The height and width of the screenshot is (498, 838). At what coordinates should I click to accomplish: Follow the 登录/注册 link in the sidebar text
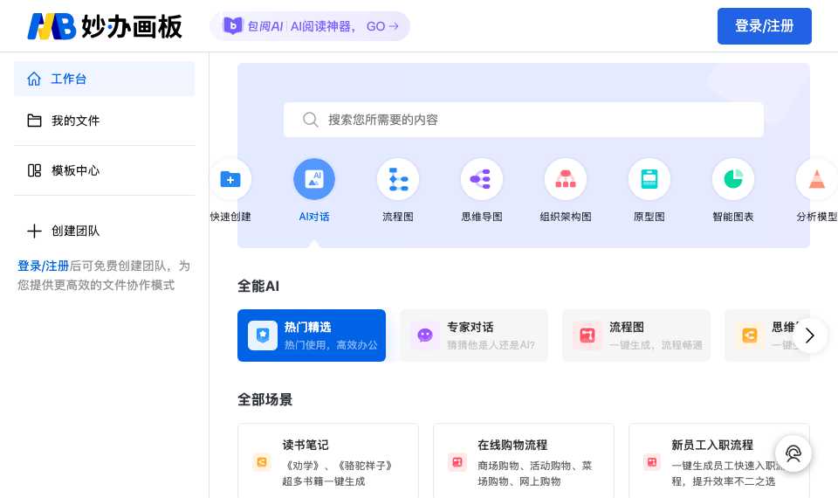[x=44, y=266]
